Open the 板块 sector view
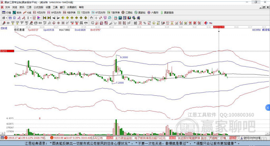Screen dimensions: 270x146 pyautogui.click(x=17, y=13)
